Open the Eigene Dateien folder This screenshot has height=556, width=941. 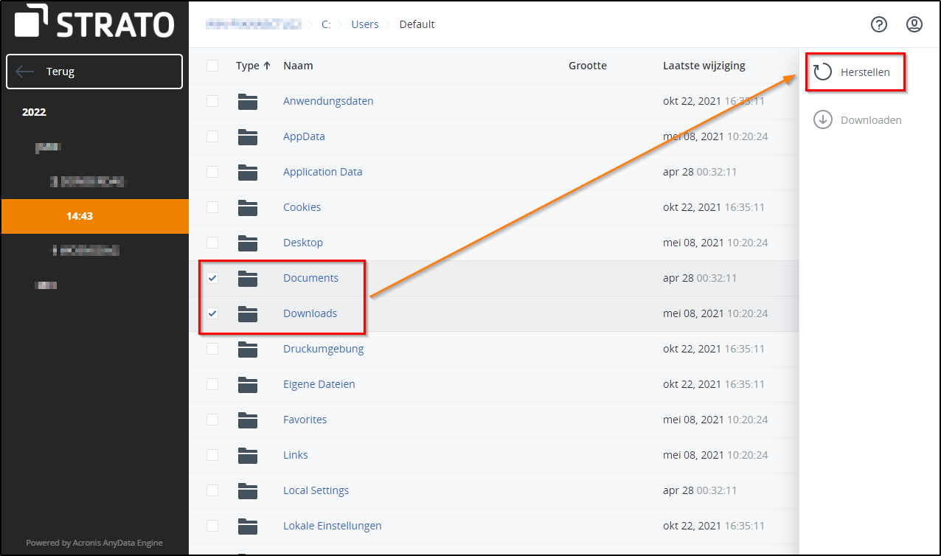[x=319, y=384]
